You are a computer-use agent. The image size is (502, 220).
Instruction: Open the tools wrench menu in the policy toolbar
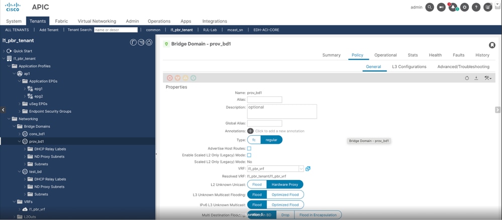[488, 78]
